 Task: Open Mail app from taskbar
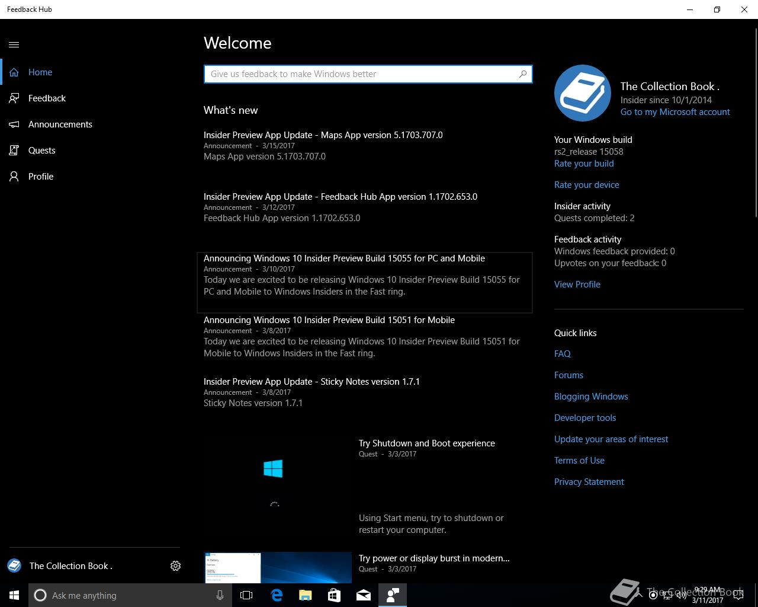coord(364,595)
